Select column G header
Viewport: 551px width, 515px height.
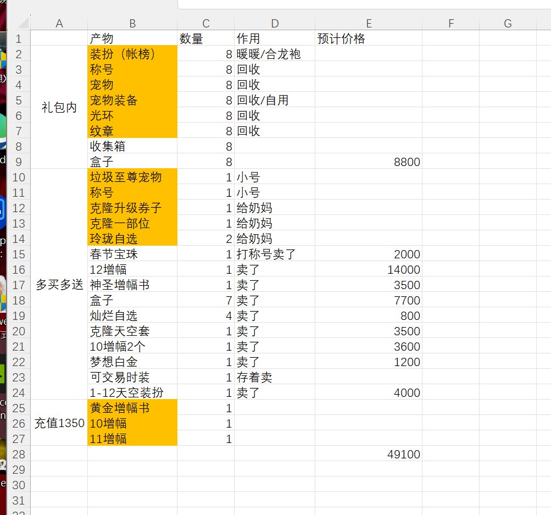(x=508, y=23)
